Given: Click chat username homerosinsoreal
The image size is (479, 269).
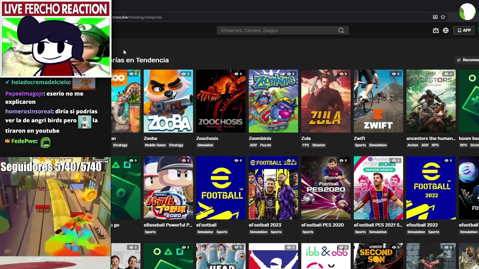Looking at the screenshot, I should pyautogui.click(x=30, y=111).
